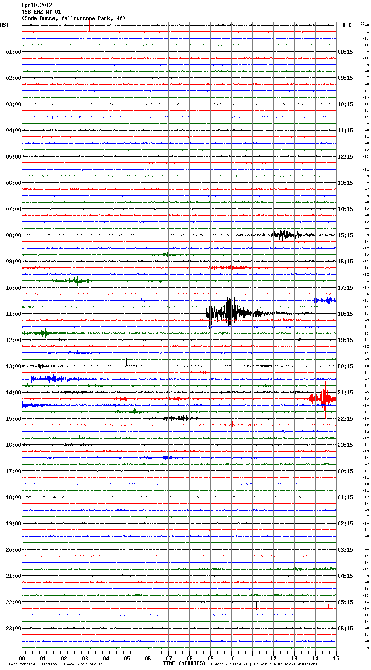Image resolution: width=371 pixels, height=670 pixels.
Task: Click the traces clipped footnote
Action: click(x=264, y=664)
